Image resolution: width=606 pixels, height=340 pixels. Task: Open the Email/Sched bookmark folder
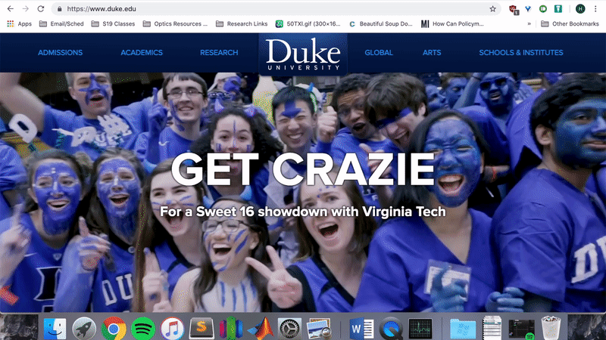pos(62,23)
